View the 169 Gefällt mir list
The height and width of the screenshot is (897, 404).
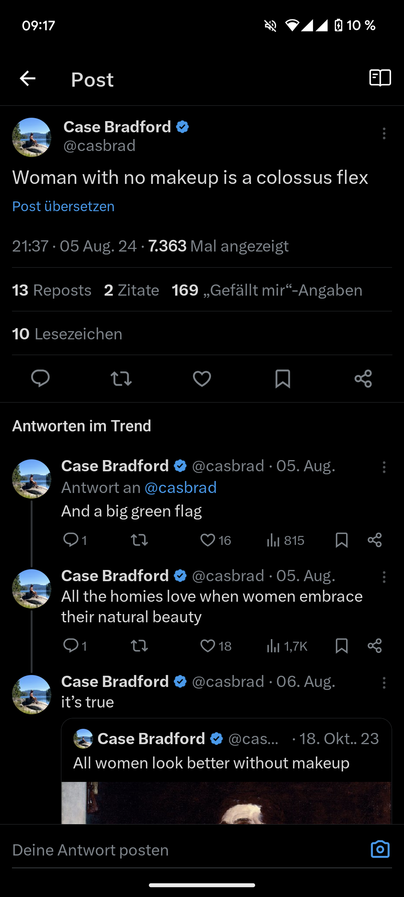point(267,290)
